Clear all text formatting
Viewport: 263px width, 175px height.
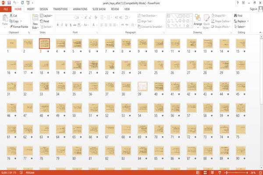click(96, 18)
